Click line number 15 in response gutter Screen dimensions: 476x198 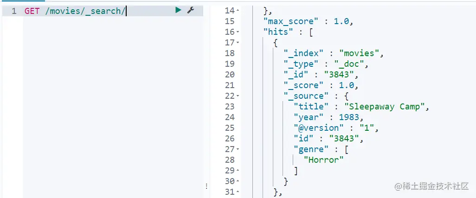[230, 21]
